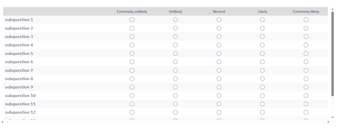
Task: Click the vertical scrollbar up arrow
Action: [x=332, y=9]
